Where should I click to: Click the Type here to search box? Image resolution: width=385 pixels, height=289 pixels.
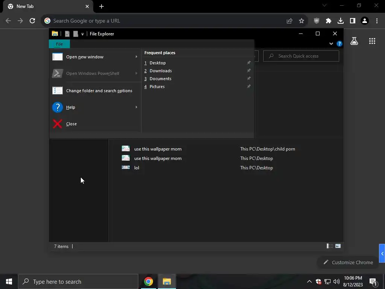click(x=78, y=281)
